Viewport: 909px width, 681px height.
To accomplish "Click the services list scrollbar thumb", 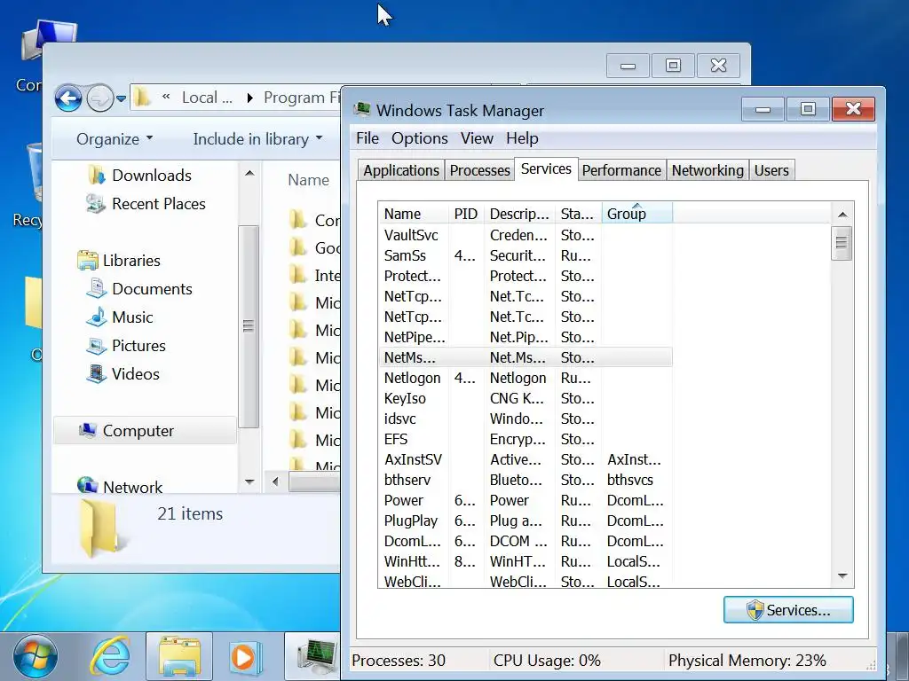I will (x=842, y=243).
